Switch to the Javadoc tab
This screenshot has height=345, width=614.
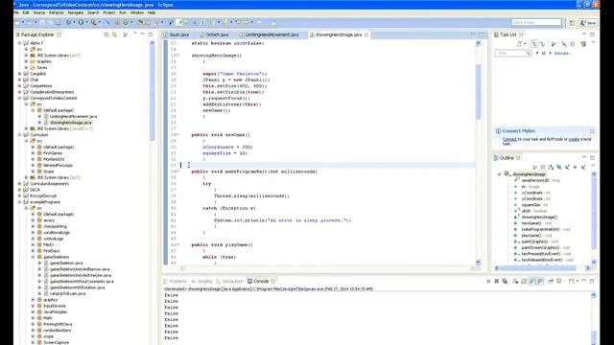(x=202, y=281)
